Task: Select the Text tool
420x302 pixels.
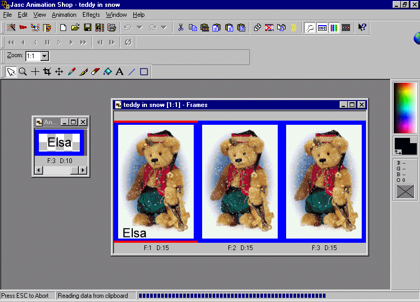Action: pos(119,72)
